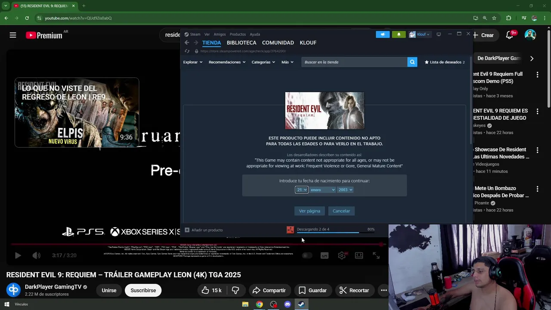Open Discord from the taskbar
The image size is (551, 310).
pos(288,304)
